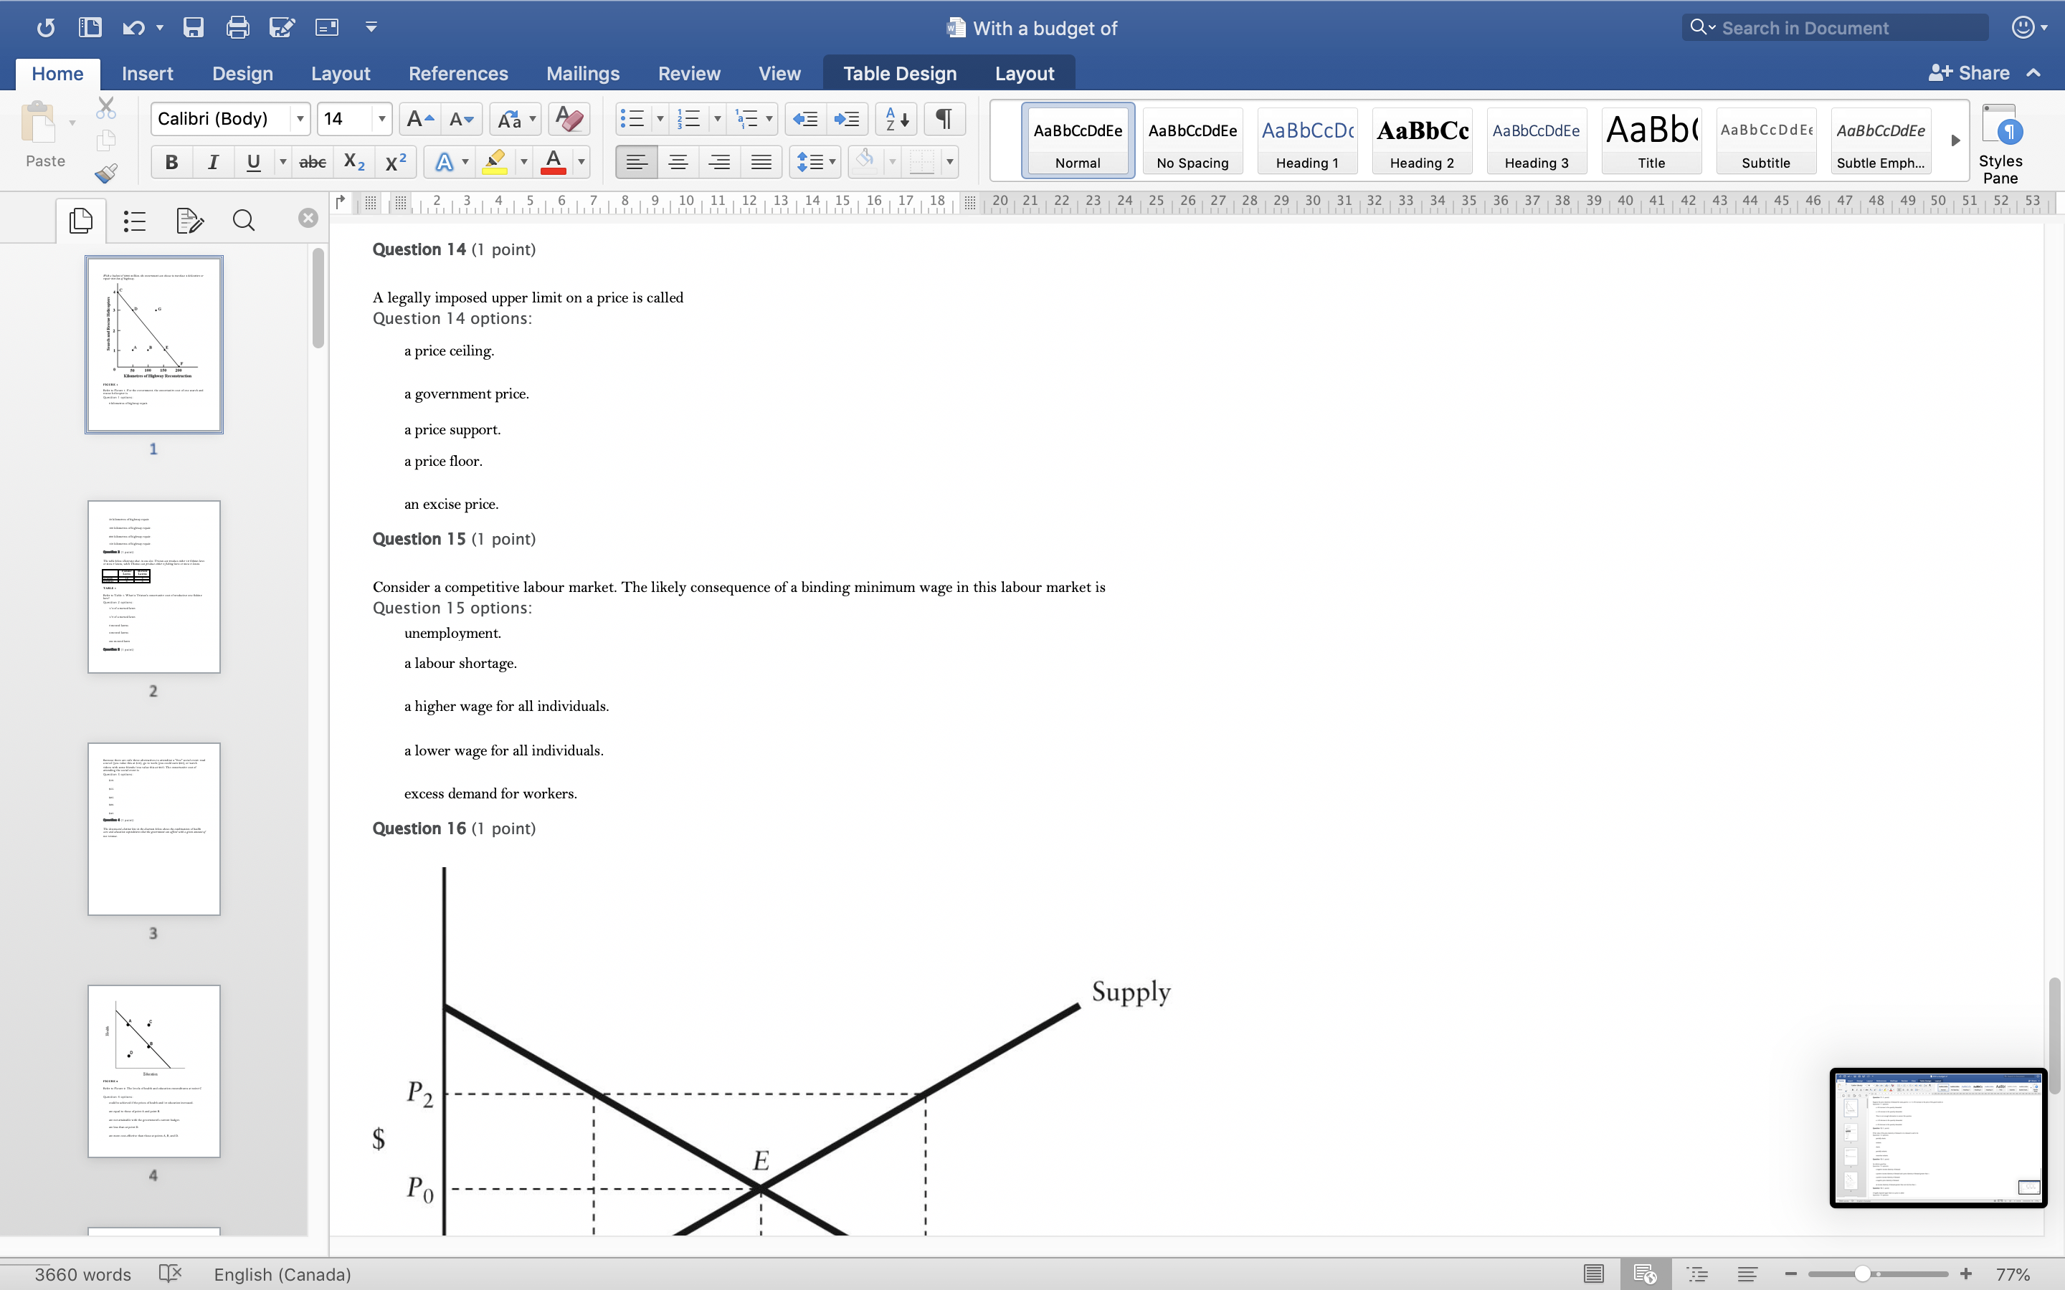Image resolution: width=2065 pixels, height=1290 pixels.
Task: Switch to the References tab
Action: pos(458,73)
